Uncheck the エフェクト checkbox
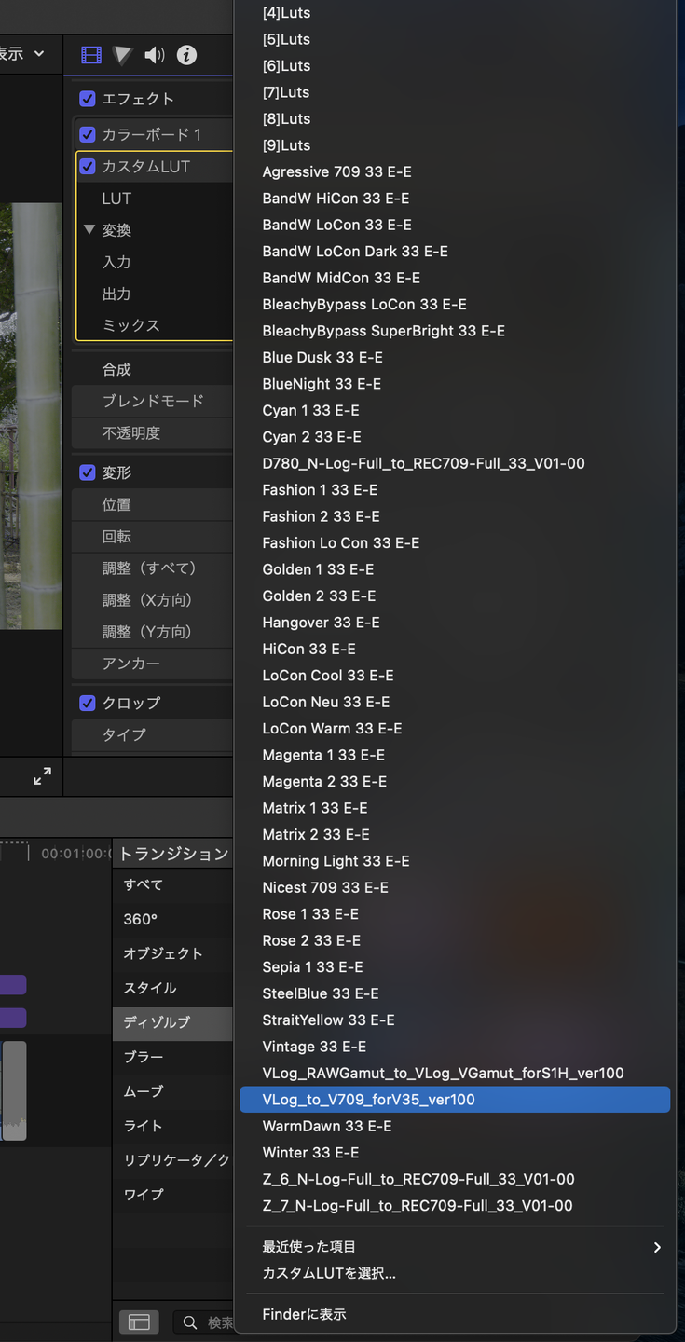The image size is (685, 1342). (88, 99)
